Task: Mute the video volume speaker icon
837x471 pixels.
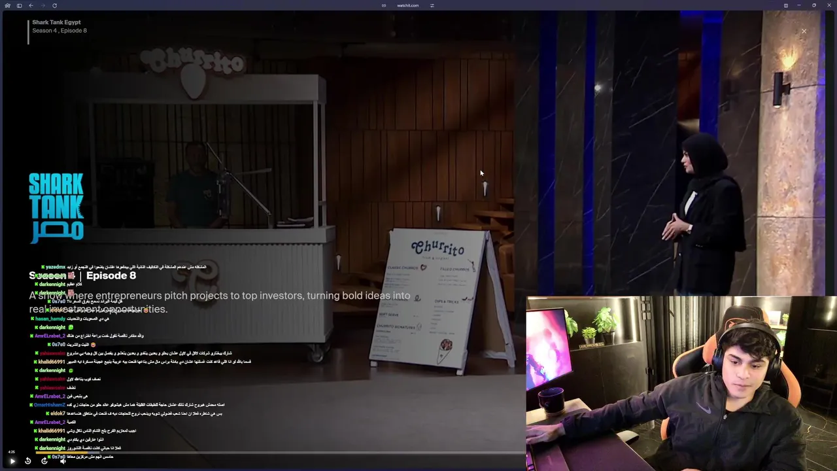Action: coord(63,461)
